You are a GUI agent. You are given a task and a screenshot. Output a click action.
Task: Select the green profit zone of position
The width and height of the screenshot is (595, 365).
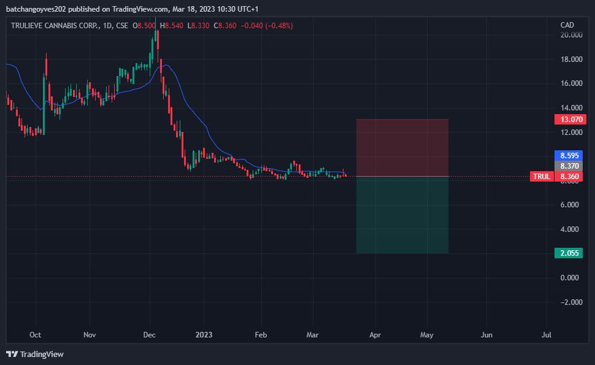[402, 215]
